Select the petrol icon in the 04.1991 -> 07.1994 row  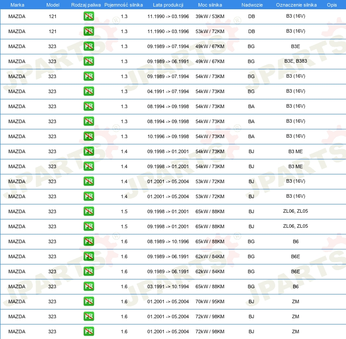(88, 91)
